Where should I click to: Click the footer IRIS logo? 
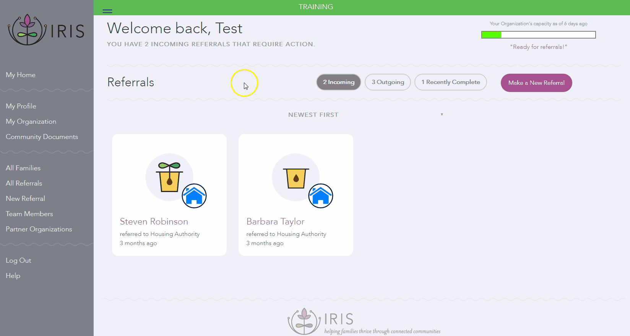coord(321,321)
